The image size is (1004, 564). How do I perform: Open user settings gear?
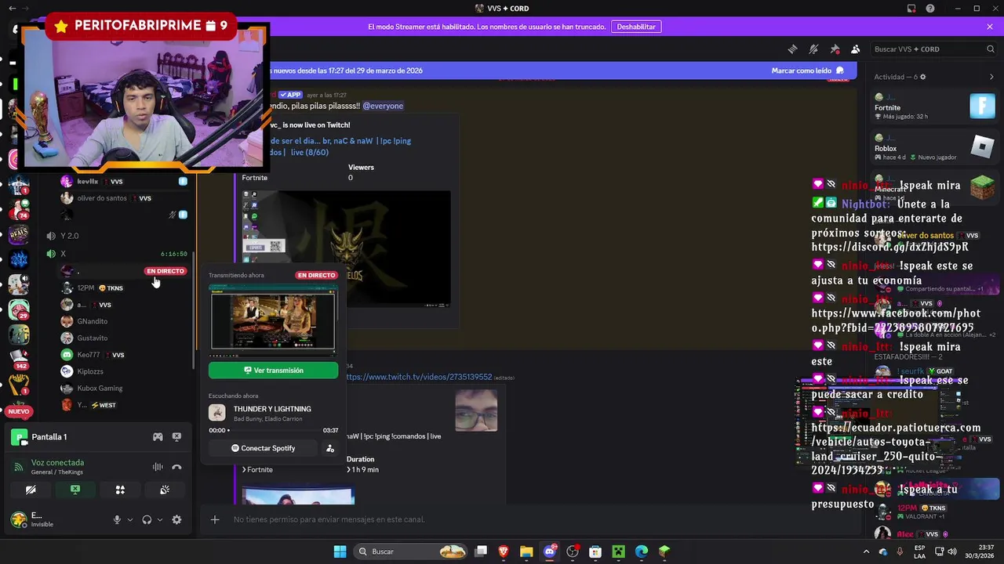click(176, 519)
